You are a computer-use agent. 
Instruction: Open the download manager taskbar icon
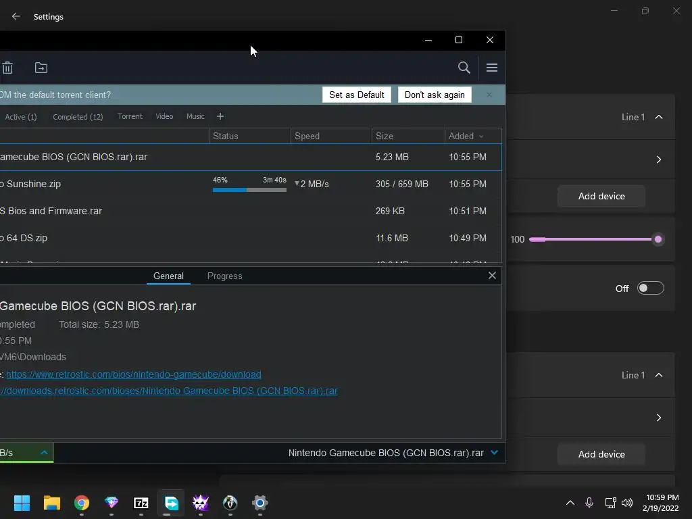(x=171, y=503)
